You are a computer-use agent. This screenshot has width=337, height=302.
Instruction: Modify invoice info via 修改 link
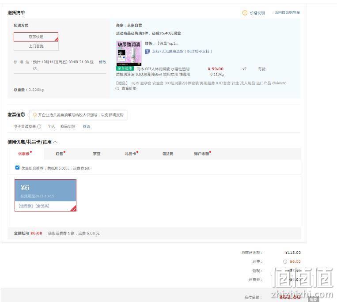click(87, 127)
